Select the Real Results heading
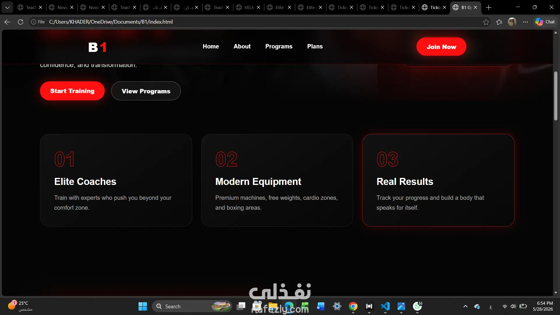This screenshot has width=560, height=315. tap(405, 182)
